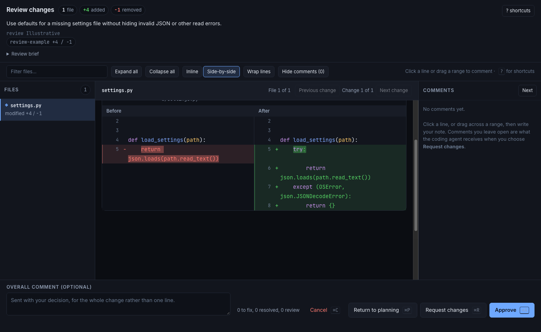Select Side-by-side diff view
Image resolution: width=541 pixels, height=332 pixels.
(221, 71)
